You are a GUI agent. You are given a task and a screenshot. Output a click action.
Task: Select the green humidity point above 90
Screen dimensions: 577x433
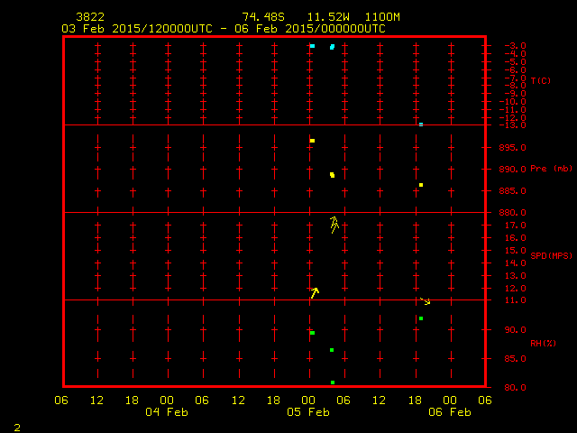coord(421,318)
